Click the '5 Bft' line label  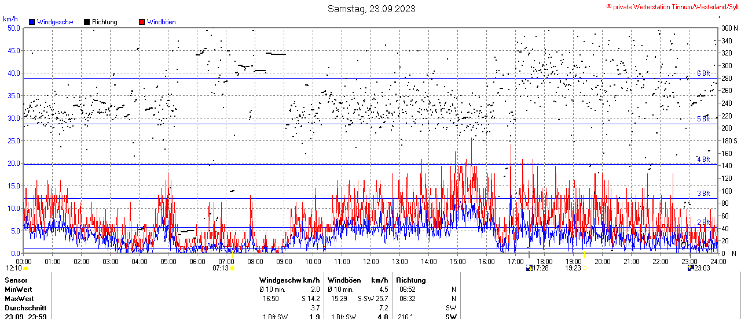click(x=703, y=119)
